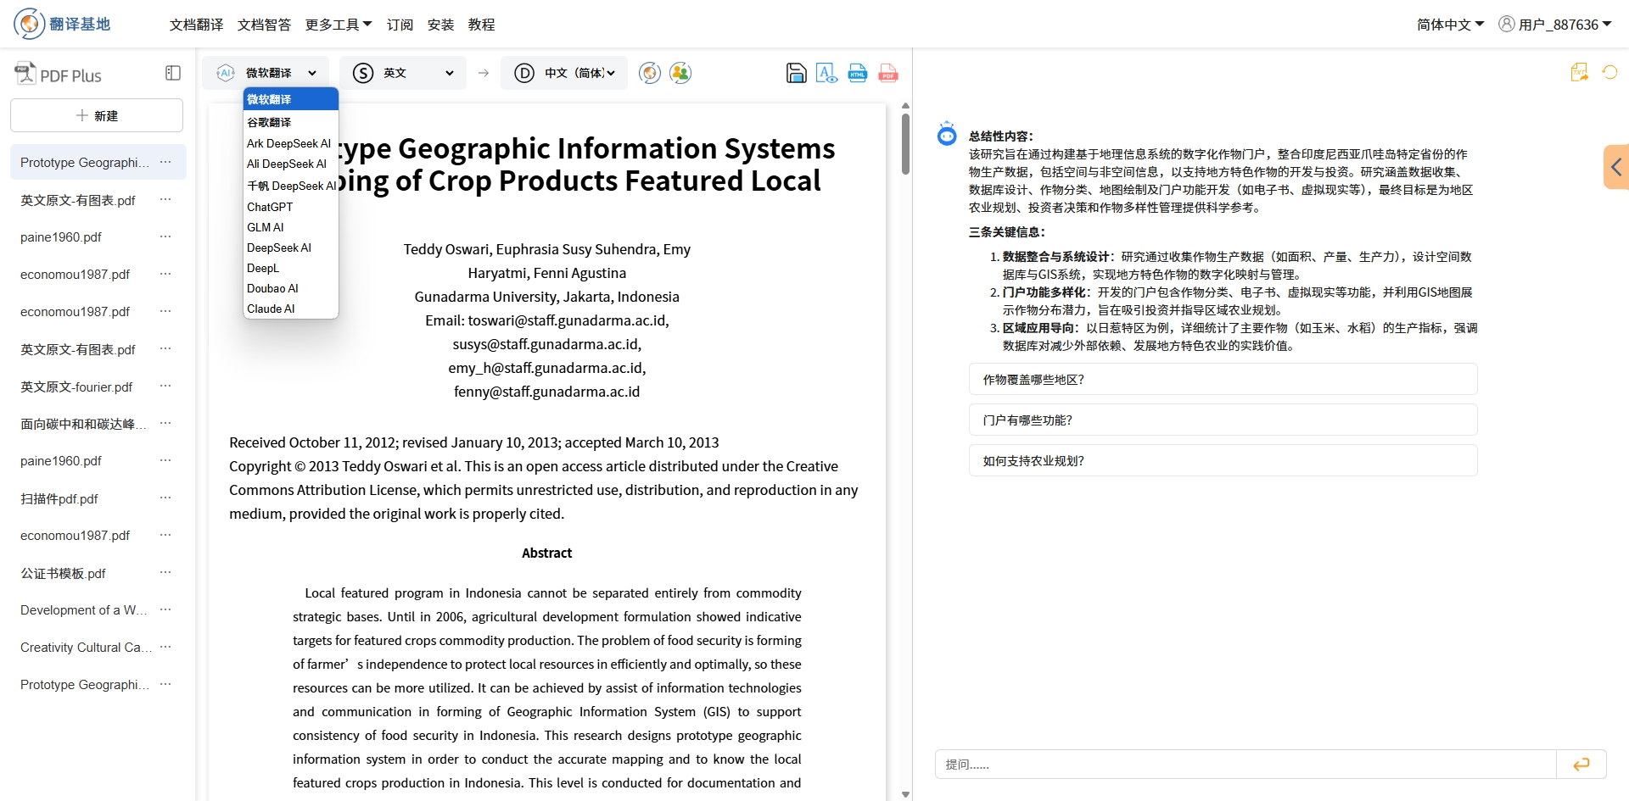Open 安装 in top navigation
This screenshot has width=1629, height=801.
click(440, 25)
